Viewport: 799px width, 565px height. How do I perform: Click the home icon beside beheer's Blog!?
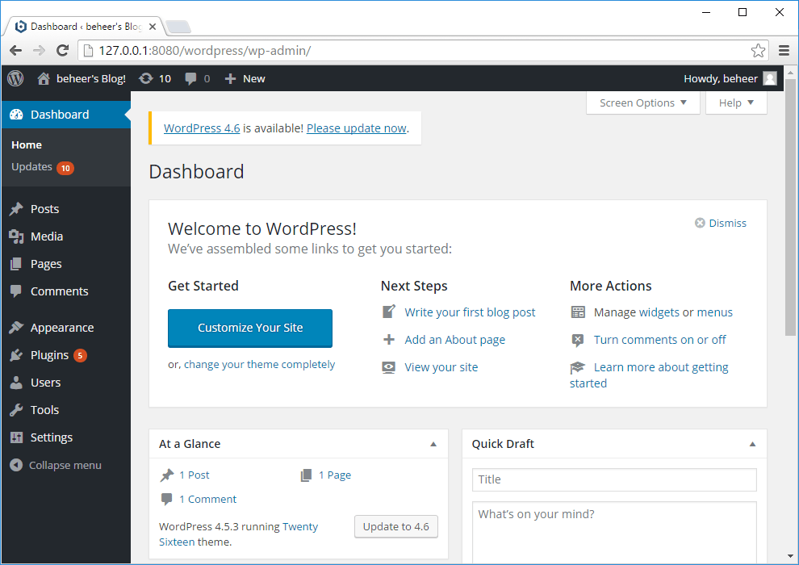click(44, 78)
